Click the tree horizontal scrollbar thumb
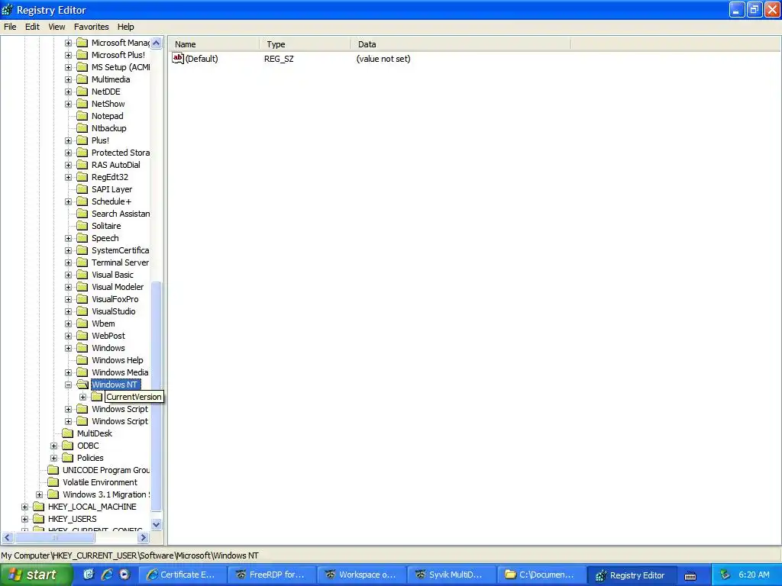Viewport: 782px width, 586px height. point(55,538)
